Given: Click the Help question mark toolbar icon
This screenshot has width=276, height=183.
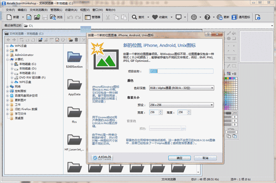Looking at the screenshot, I should click(207, 17).
